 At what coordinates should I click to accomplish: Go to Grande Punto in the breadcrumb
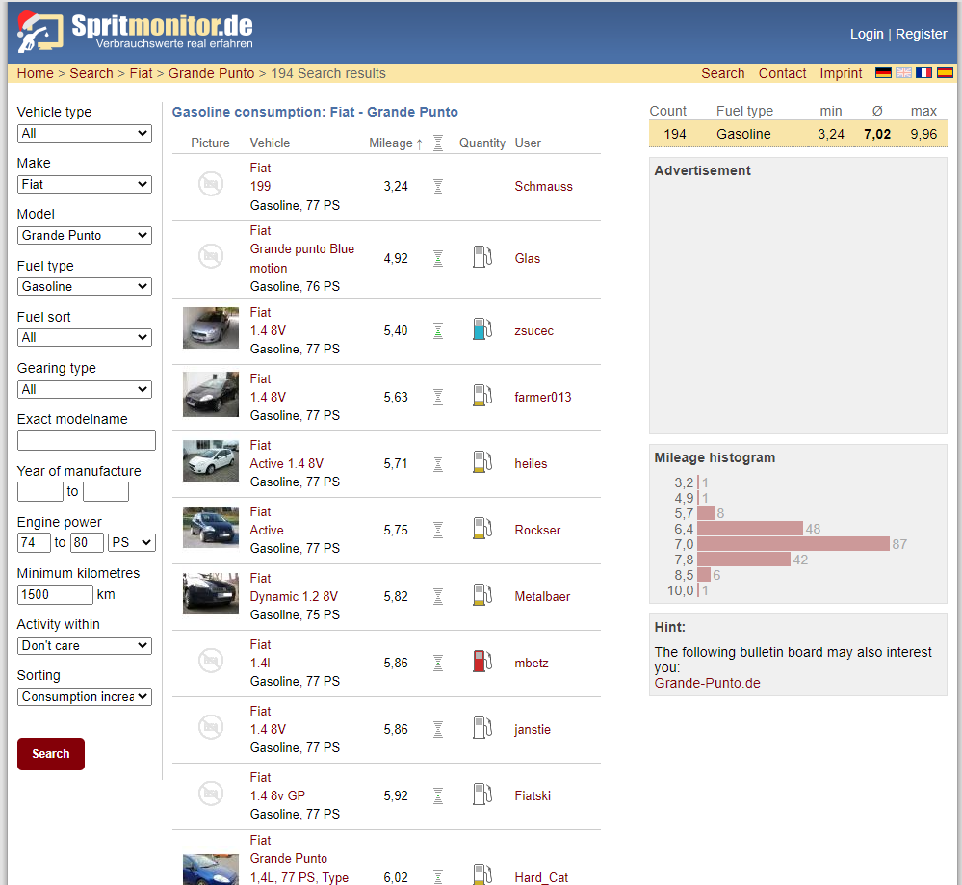(211, 73)
